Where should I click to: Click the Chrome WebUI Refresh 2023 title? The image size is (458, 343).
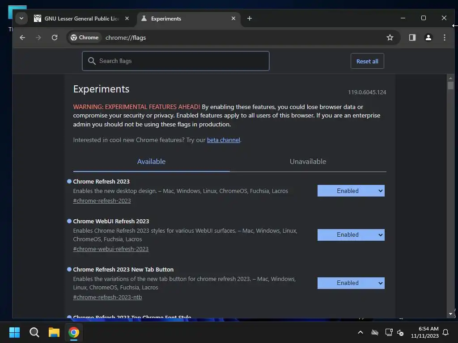point(111,221)
